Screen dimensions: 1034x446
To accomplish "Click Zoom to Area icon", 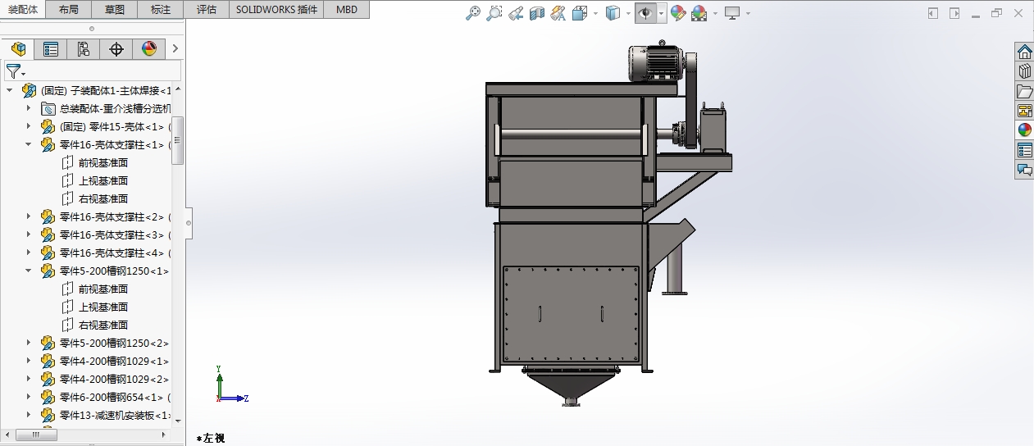I will click(494, 13).
